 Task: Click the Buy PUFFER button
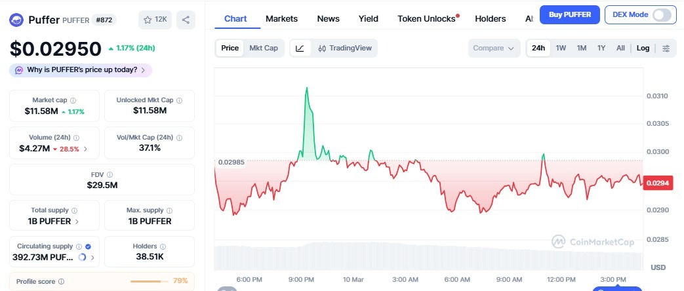(569, 14)
